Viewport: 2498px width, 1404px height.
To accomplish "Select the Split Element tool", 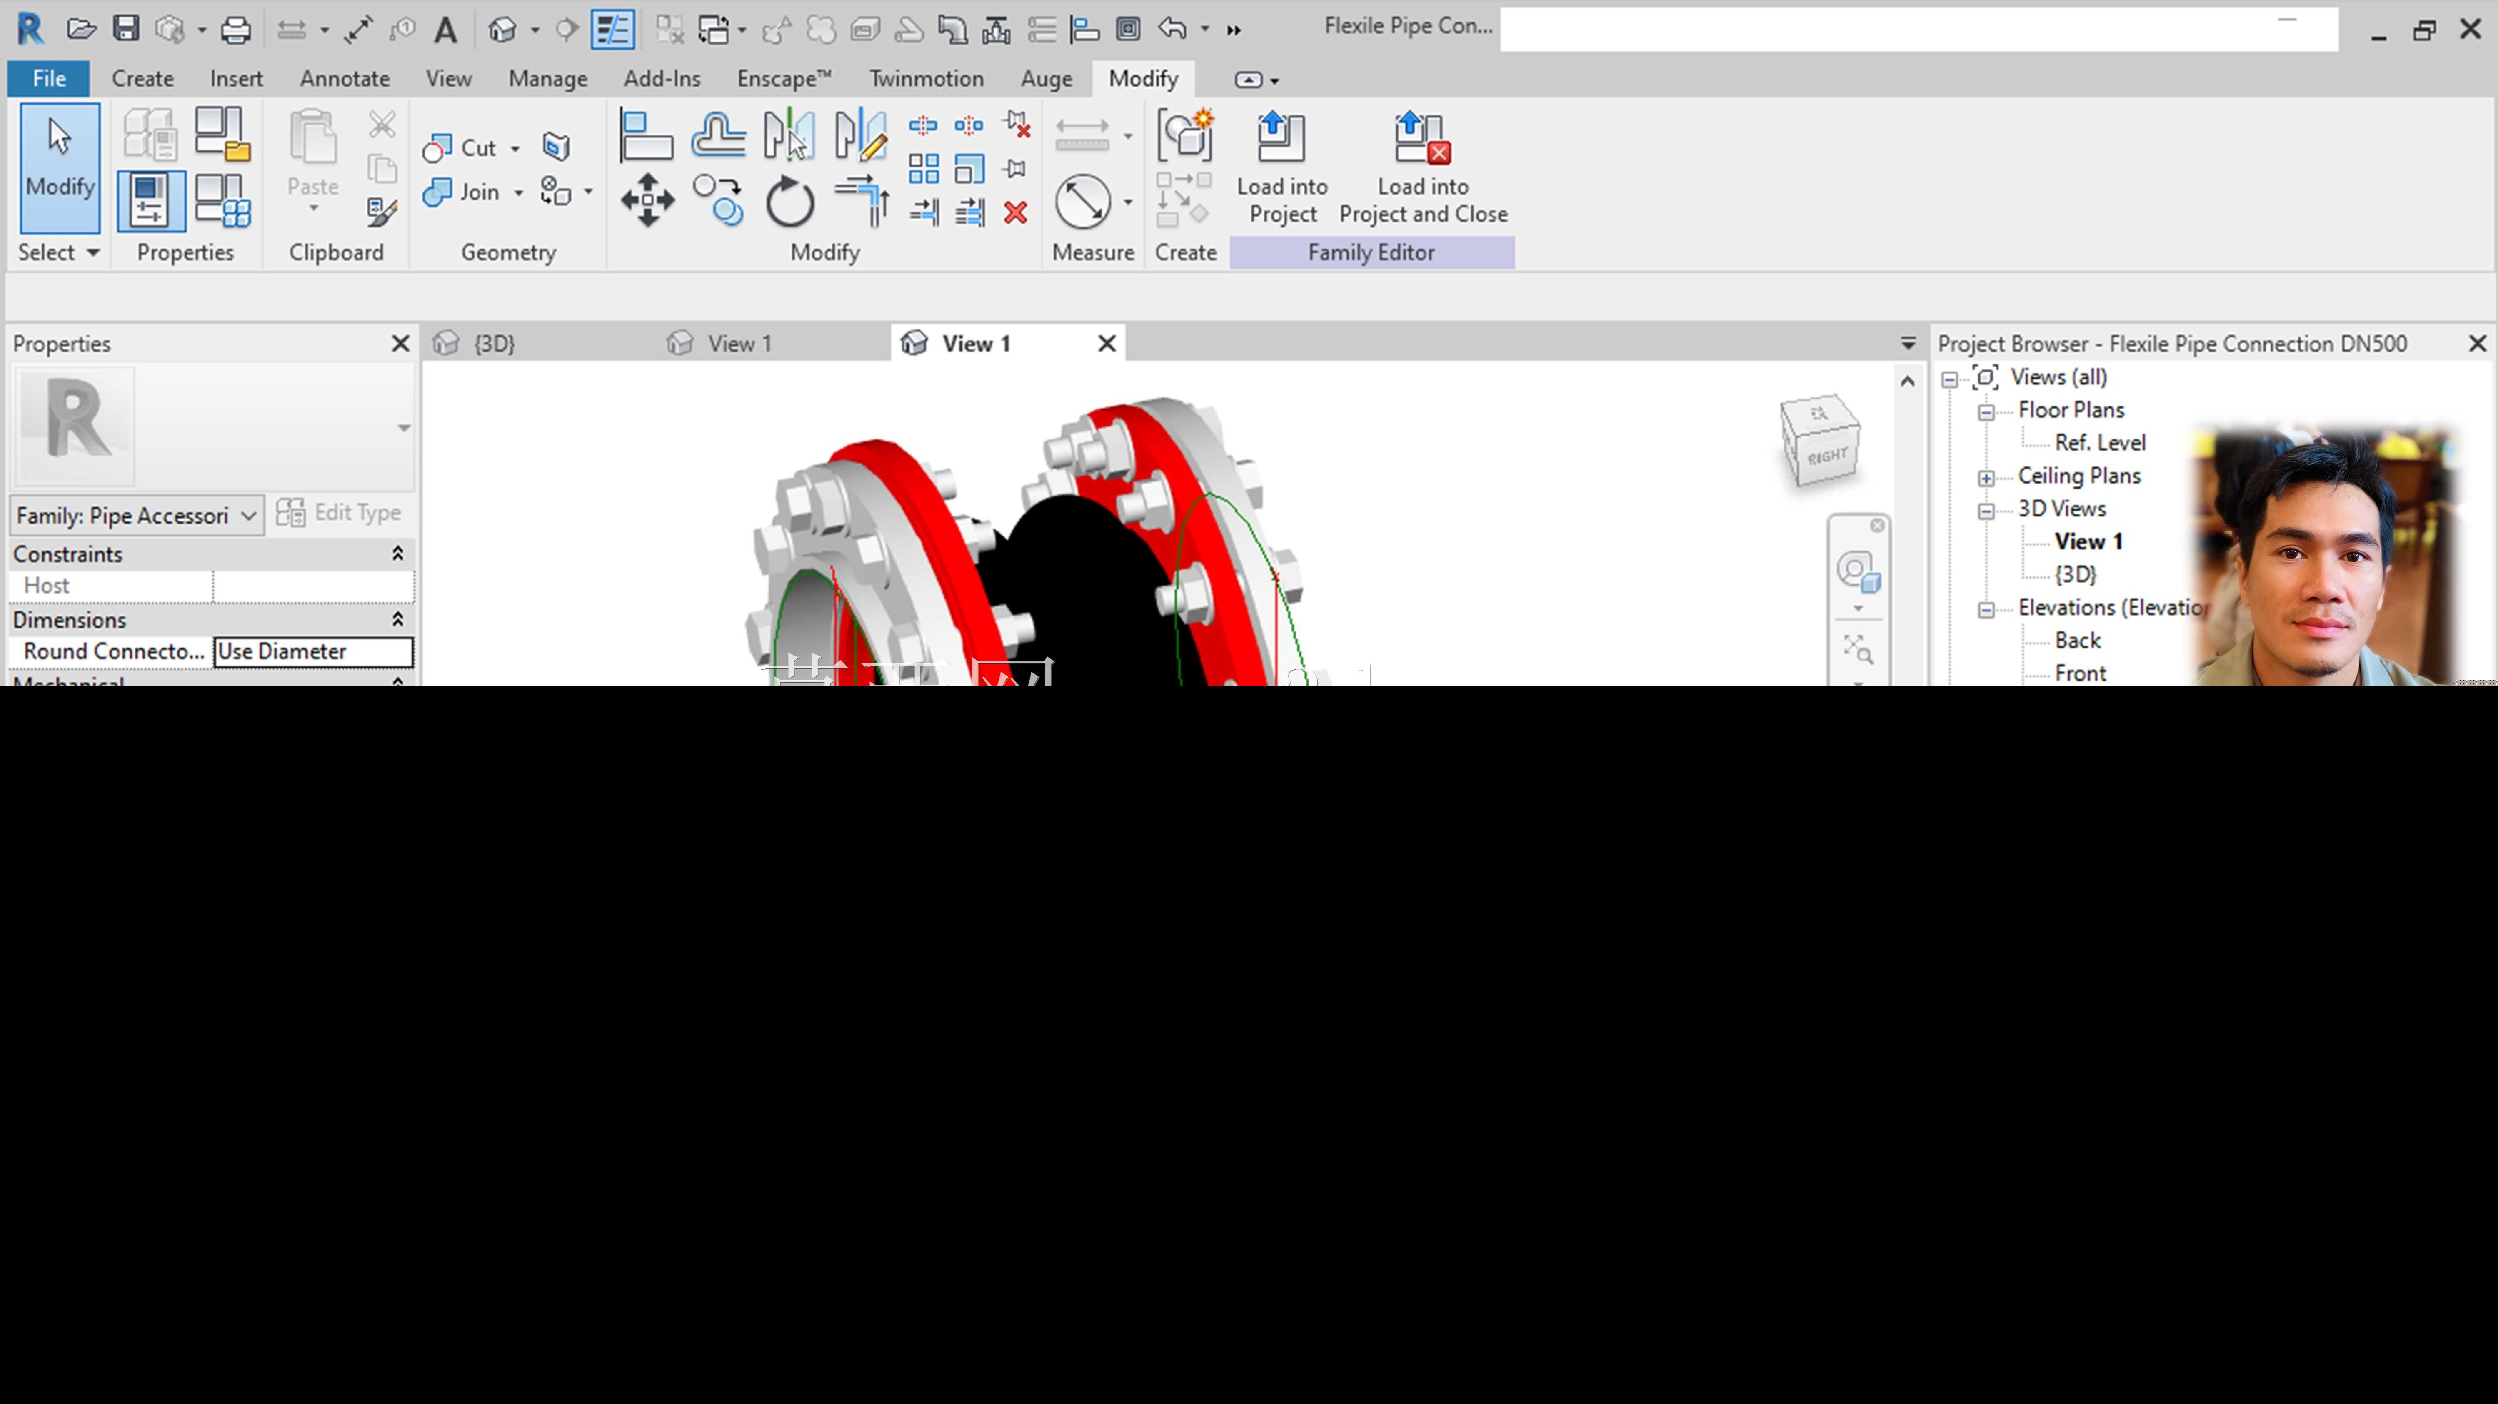I will [x=923, y=125].
